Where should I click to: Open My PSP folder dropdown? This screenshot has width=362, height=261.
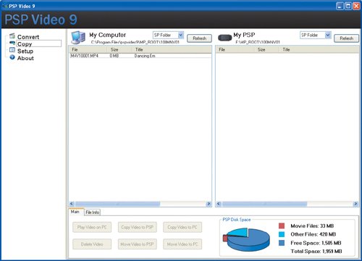tap(328, 35)
